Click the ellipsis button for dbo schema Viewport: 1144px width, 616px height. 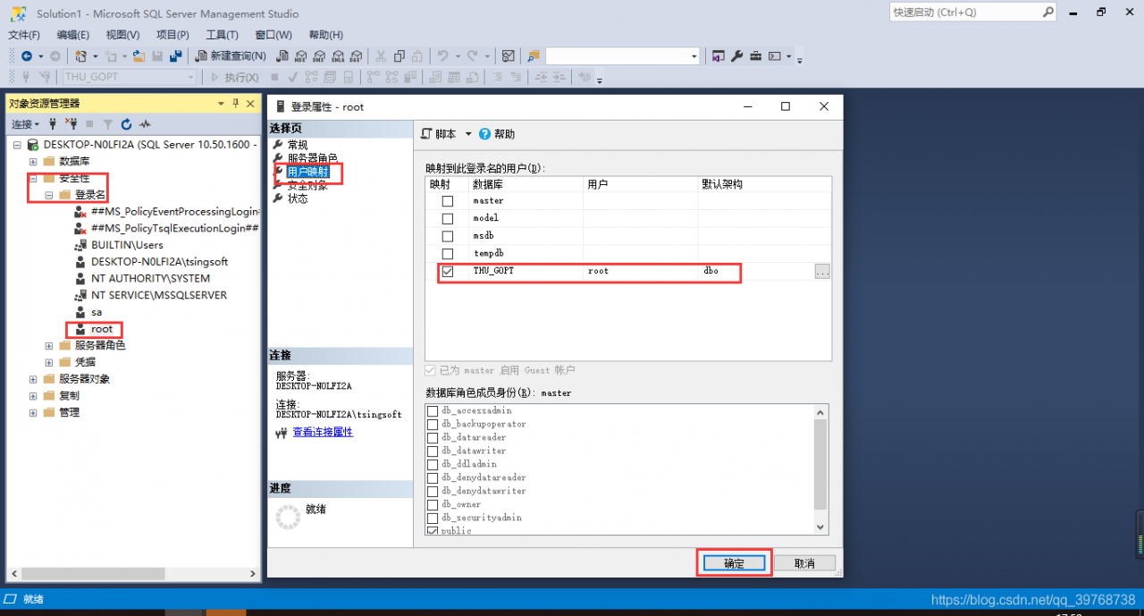822,271
